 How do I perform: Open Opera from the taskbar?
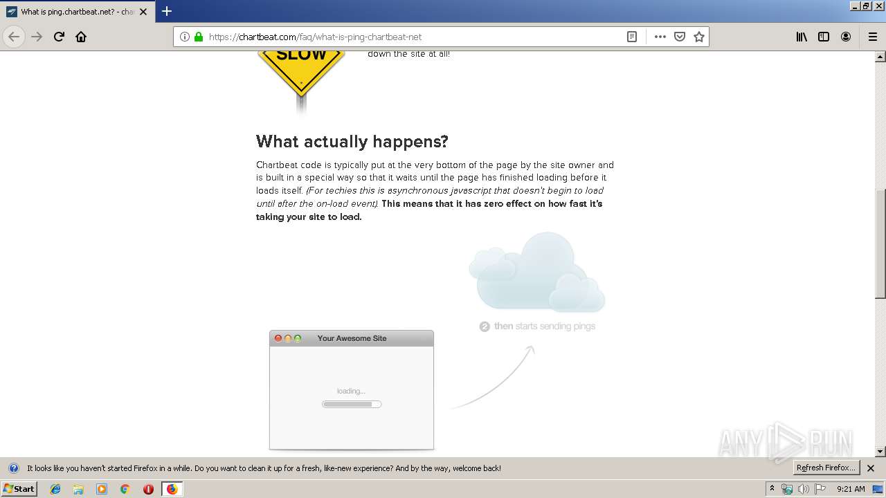pos(148,489)
